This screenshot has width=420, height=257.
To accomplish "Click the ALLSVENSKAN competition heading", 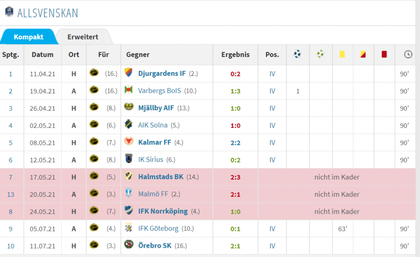I will coord(47,13).
